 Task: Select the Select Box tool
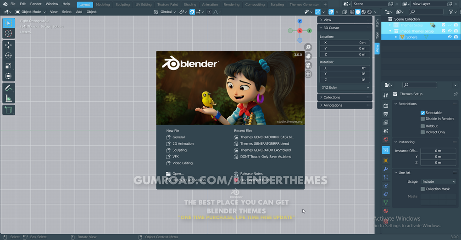tap(9, 23)
